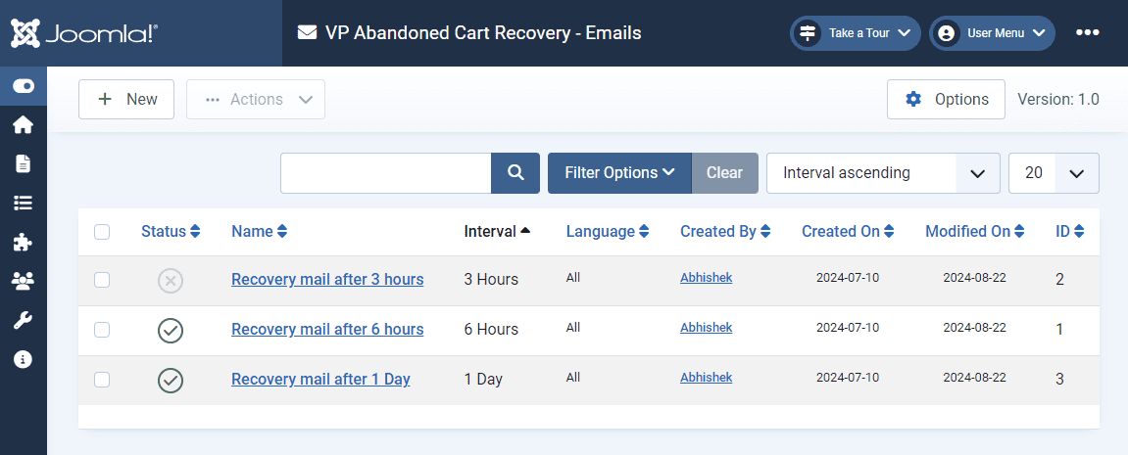Open the User Menu dropdown
This screenshot has width=1128, height=455.
(992, 33)
